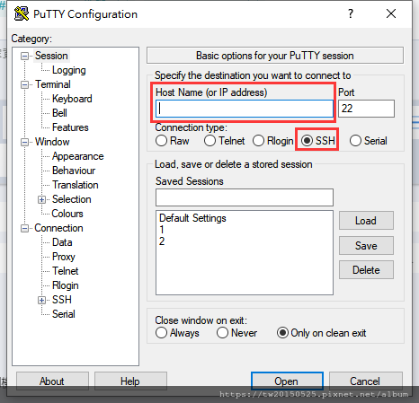Click the Help button

click(x=130, y=381)
